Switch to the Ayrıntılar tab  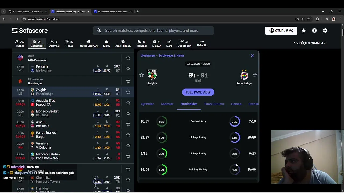click(147, 104)
